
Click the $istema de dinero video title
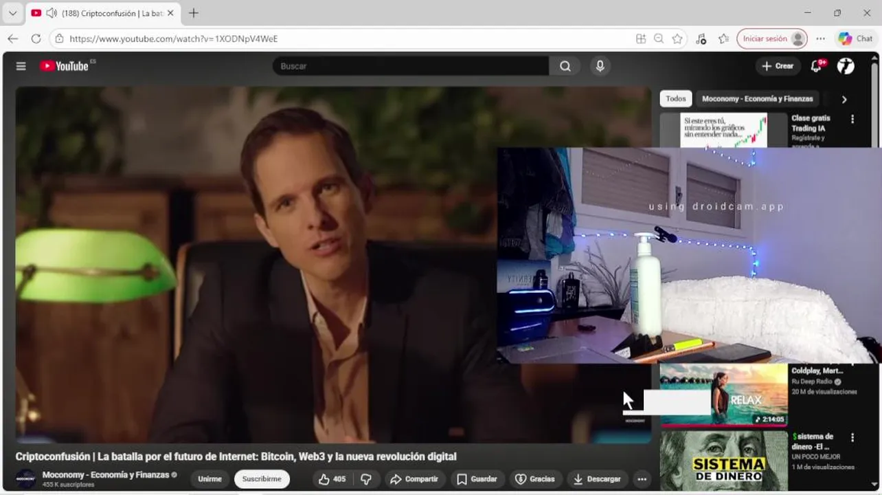813,441
